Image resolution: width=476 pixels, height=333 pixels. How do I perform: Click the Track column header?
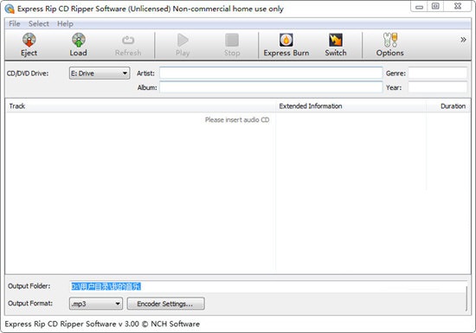tap(141, 106)
